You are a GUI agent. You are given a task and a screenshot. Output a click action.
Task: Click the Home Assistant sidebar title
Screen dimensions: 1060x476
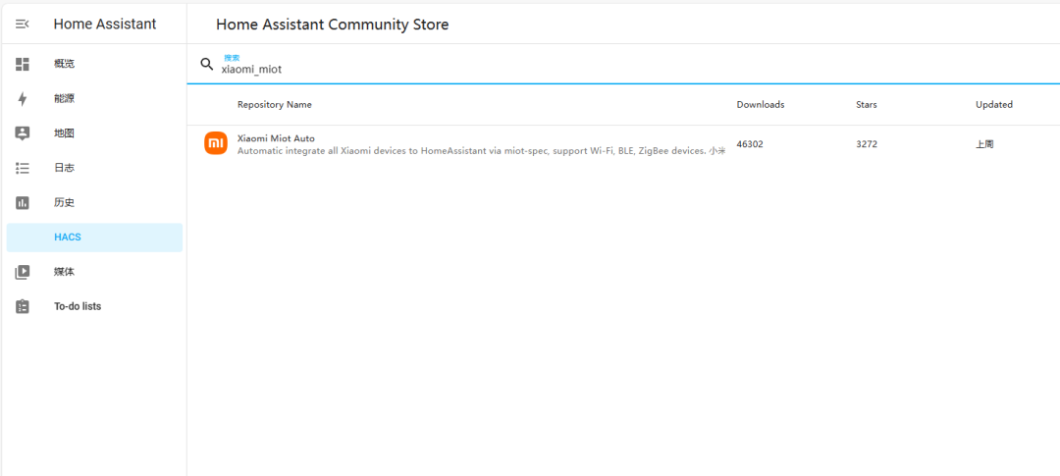[x=105, y=25]
